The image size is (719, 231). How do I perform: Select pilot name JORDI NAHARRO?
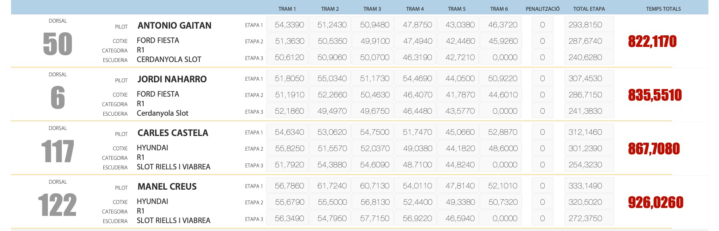(x=172, y=79)
